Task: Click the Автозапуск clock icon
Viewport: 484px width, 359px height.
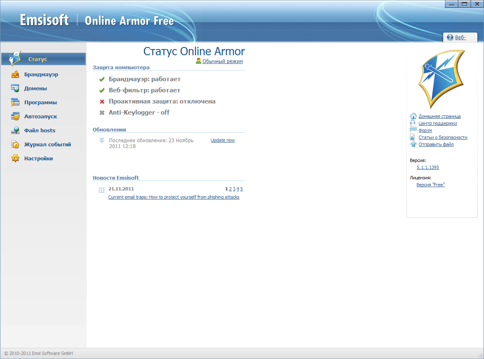Action: [x=15, y=116]
